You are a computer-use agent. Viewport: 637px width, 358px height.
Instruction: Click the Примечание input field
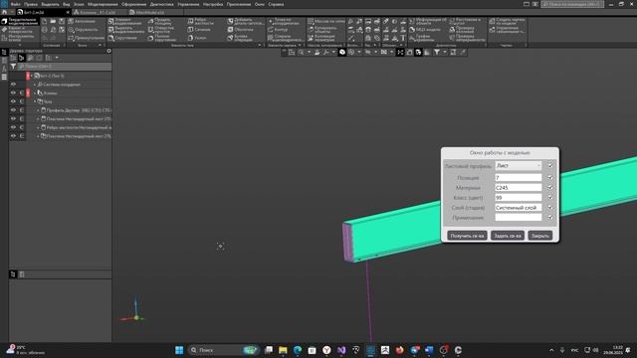(x=519, y=217)
